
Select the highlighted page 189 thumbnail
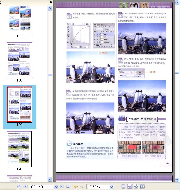[19, 104]
